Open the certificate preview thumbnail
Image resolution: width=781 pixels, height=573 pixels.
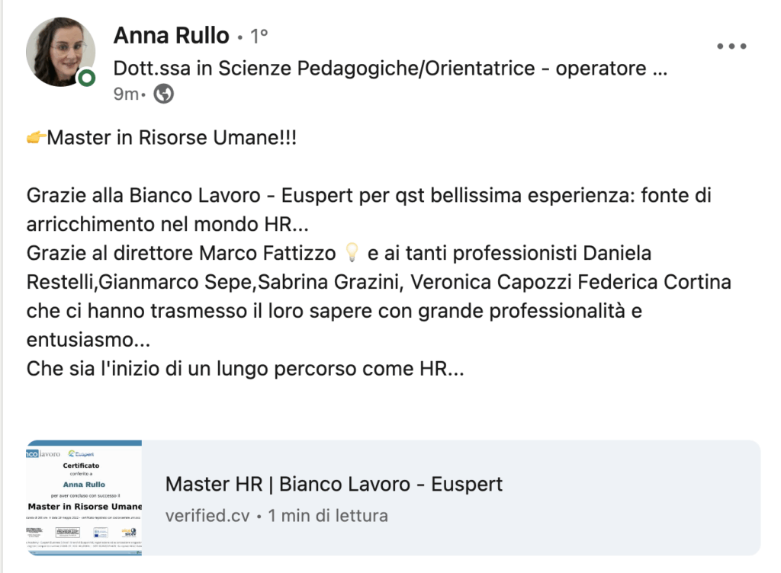[x=84, y=498]
